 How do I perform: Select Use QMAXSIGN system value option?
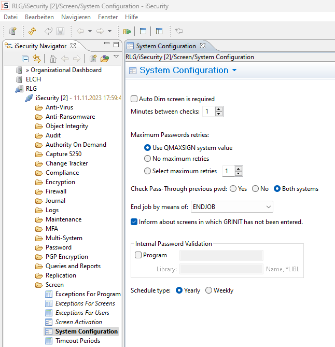coord(147,148)
